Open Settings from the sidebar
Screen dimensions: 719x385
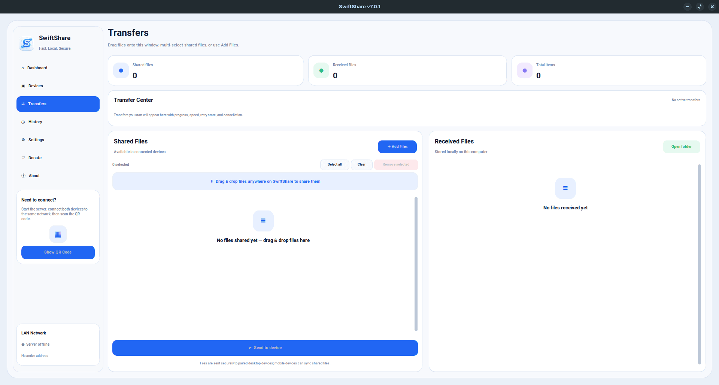(x=58, y=140)
